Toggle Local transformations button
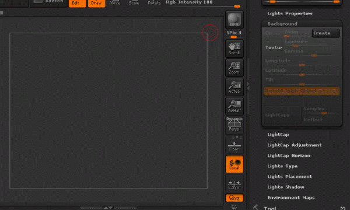This screenshot has height=210, width=350. coord(234,164)
